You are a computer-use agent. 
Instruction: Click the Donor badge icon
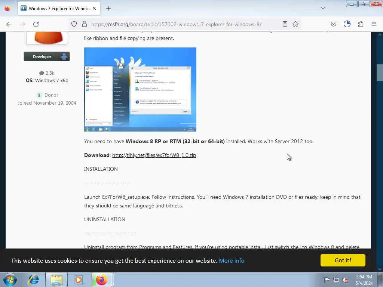point(39,95)
